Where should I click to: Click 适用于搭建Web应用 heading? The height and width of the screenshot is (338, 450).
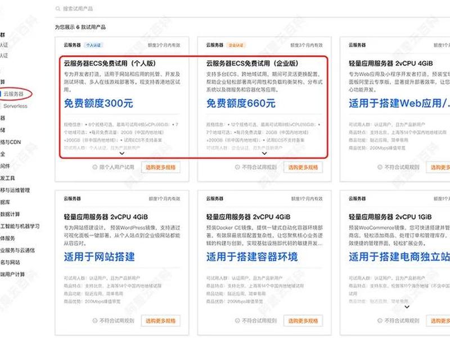(x=399, y=104)
